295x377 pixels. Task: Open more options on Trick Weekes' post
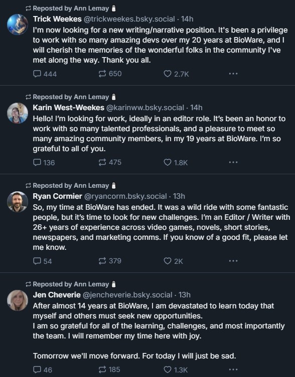tap(233, 74)
